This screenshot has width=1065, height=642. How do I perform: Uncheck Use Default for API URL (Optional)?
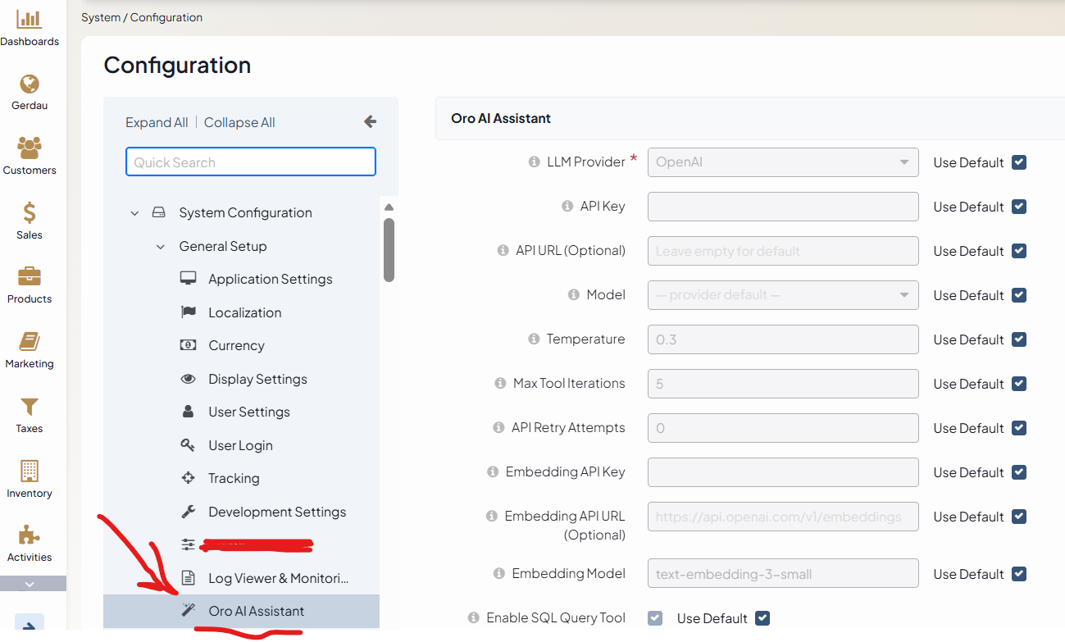click(x=1019, y=251)
